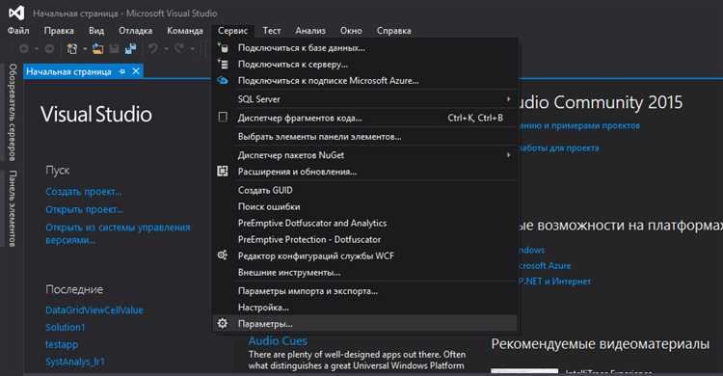Open the Обозреватель серверов side panel
The image size is (723, 376).
point(13,112)
